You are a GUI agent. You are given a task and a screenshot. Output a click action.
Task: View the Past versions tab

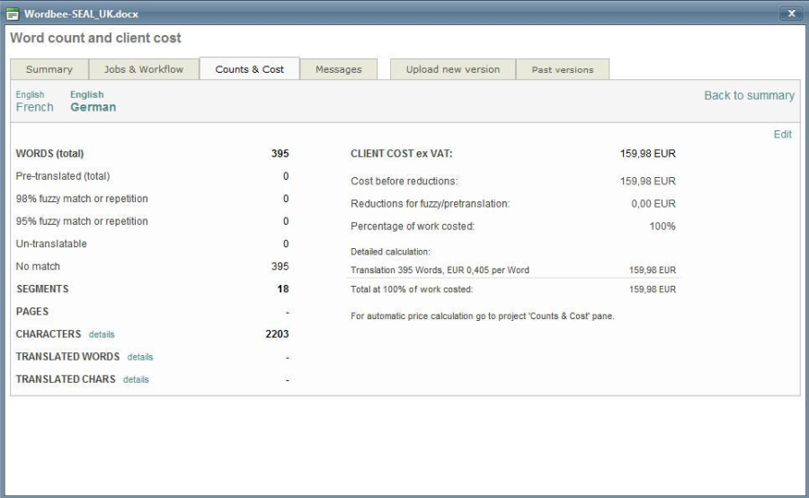pos(563,70)
